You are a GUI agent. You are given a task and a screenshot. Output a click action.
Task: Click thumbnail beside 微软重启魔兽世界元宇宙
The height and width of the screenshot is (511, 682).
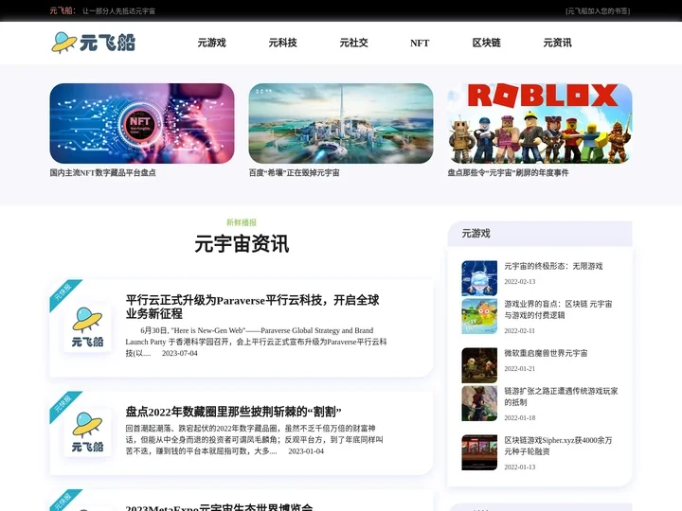[x=479, y=365]
